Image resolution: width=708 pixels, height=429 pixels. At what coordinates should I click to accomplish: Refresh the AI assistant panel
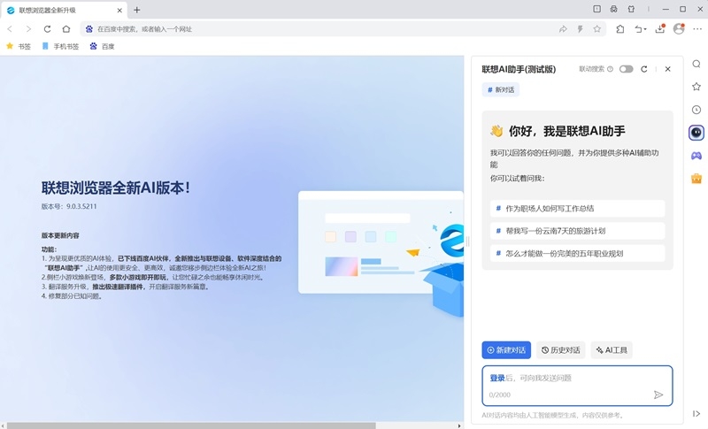point(644,69)
